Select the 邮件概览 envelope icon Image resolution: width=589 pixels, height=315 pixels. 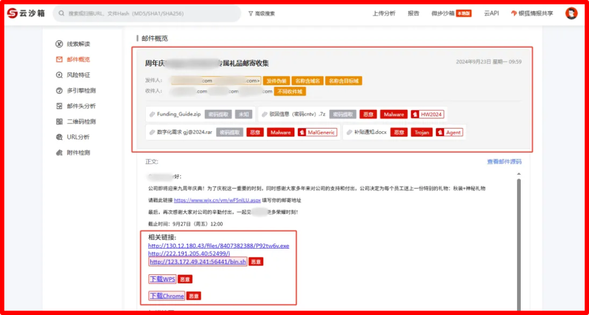click(59, 59)
